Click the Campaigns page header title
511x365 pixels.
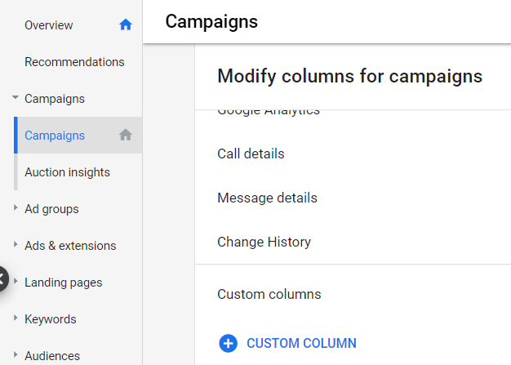(211, 22)
